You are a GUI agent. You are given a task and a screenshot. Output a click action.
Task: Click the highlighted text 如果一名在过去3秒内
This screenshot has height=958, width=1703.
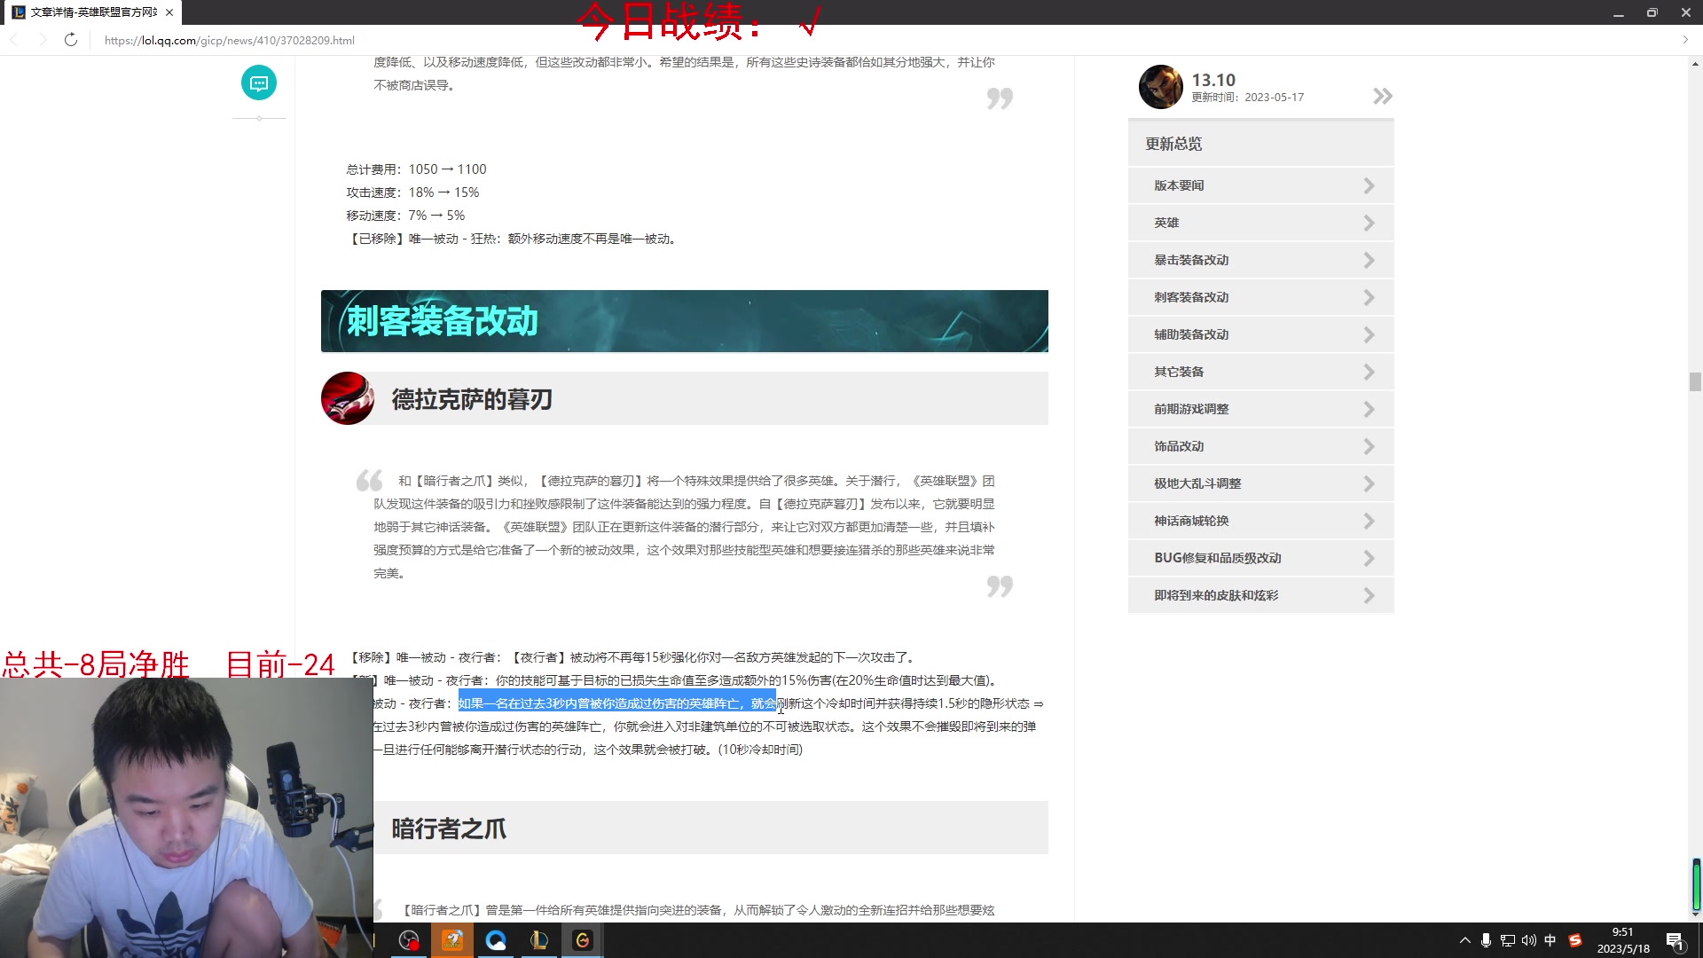pos(616,703)
